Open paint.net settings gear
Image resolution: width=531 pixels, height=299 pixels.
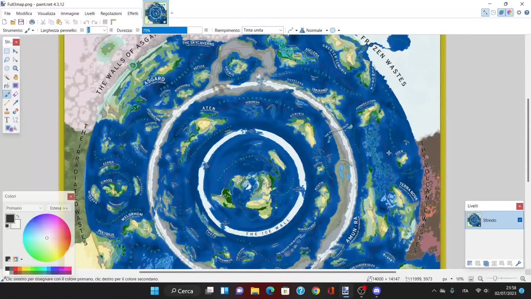click(519, 12)
